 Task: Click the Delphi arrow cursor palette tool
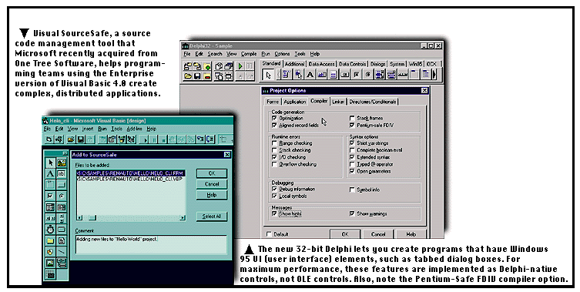coord(268,75)
